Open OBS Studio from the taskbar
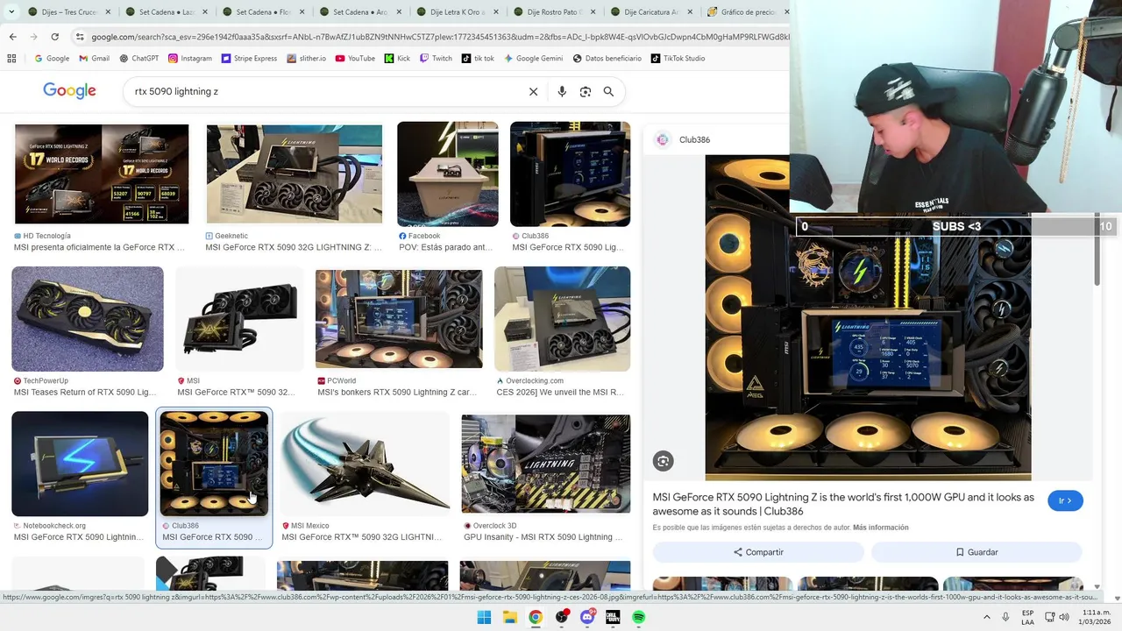 pyautogui.click(x=562, y=617)
